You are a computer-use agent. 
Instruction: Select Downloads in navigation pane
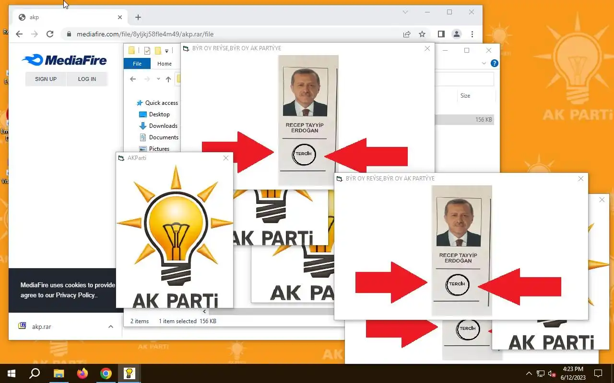(x=158, y=126)
